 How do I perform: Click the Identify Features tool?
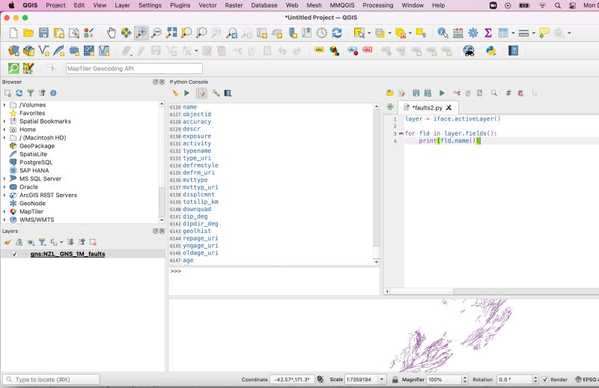(x=443, y=33)
